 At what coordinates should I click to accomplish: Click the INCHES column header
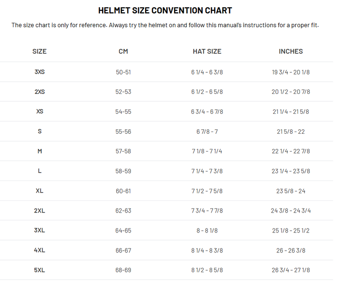291,51
